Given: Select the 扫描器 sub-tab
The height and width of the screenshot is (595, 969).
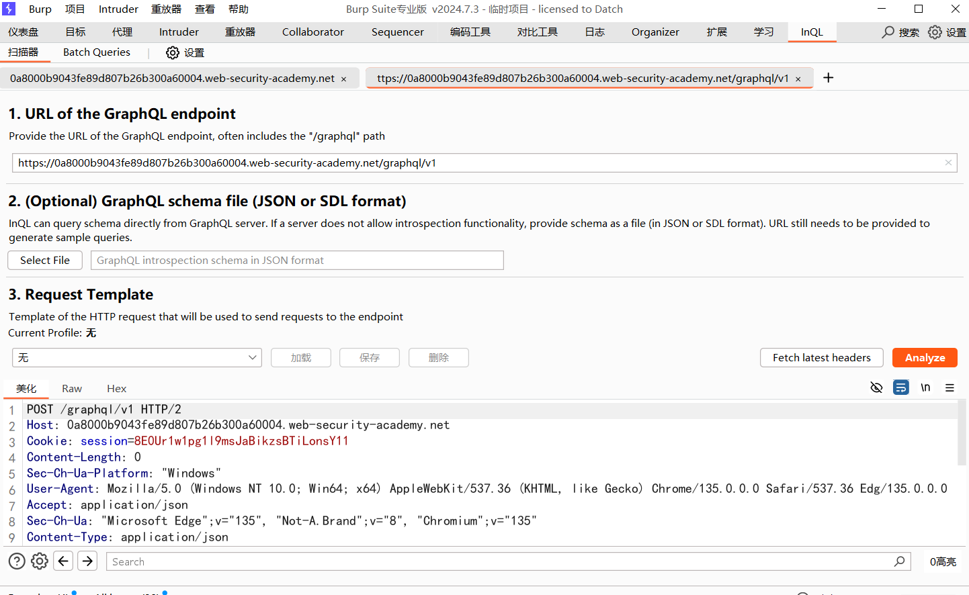Looking at the screenshot, I should [x=24, y=52].
